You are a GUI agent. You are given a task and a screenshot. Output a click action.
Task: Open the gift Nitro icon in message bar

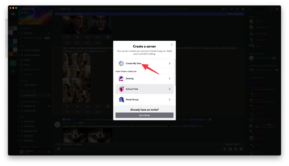pyautogui.click(x=225, y=149)
